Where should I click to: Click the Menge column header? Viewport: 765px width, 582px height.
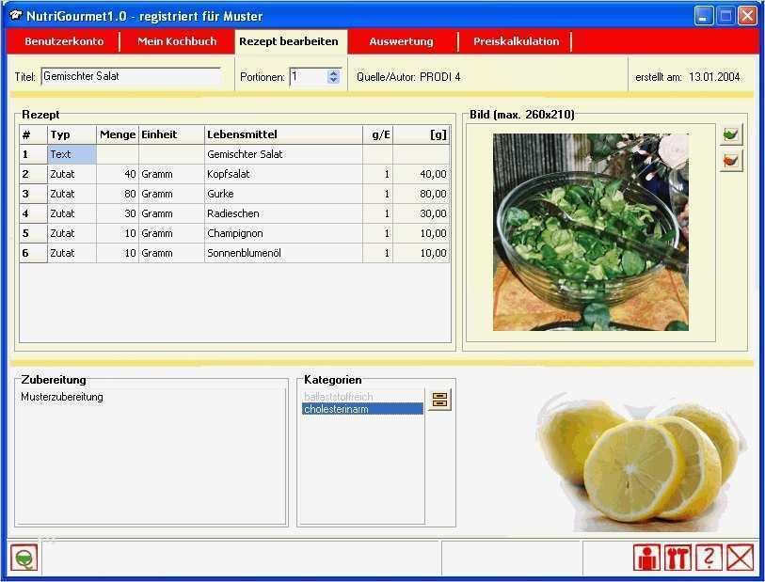[x=118, y=134]
